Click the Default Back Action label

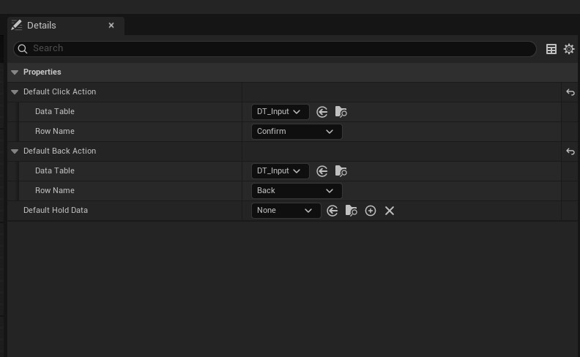click(59, 151)
